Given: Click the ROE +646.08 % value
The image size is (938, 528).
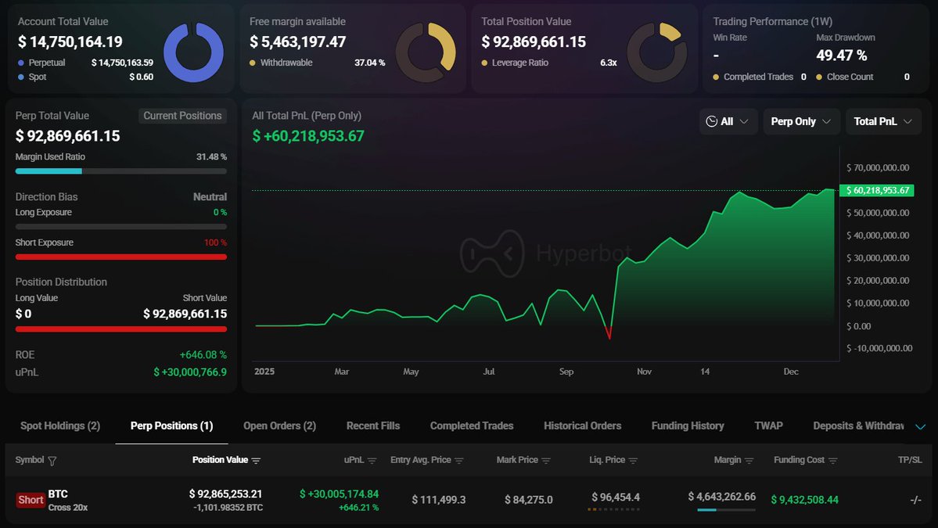Looking at the screenshot, I should tap(203, 354).
